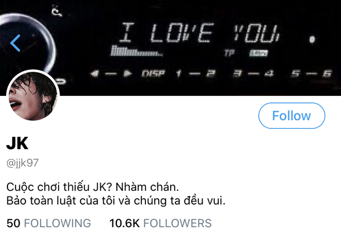Click bio line starting "Bảo toàn luật"
The width and height of the screenshot is (341, 237).
(x=116, y=201)
